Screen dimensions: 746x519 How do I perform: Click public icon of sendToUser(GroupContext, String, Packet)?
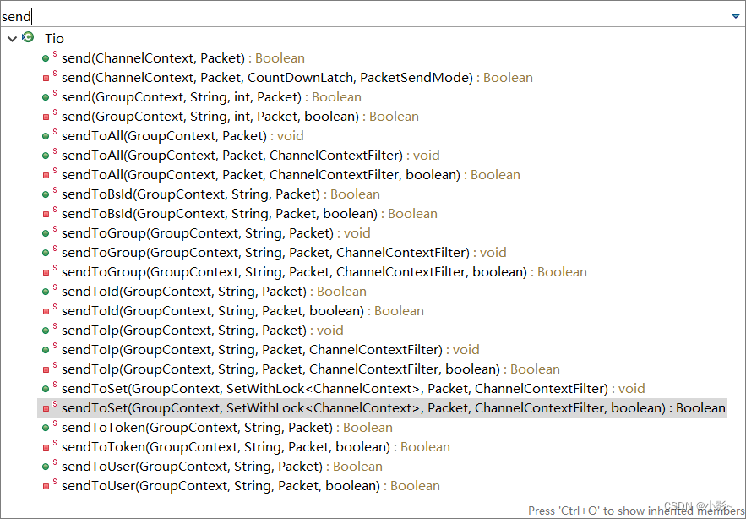[x=46, y=467]
